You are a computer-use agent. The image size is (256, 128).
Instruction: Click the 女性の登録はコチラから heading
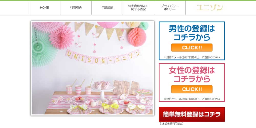coord(192,74)
